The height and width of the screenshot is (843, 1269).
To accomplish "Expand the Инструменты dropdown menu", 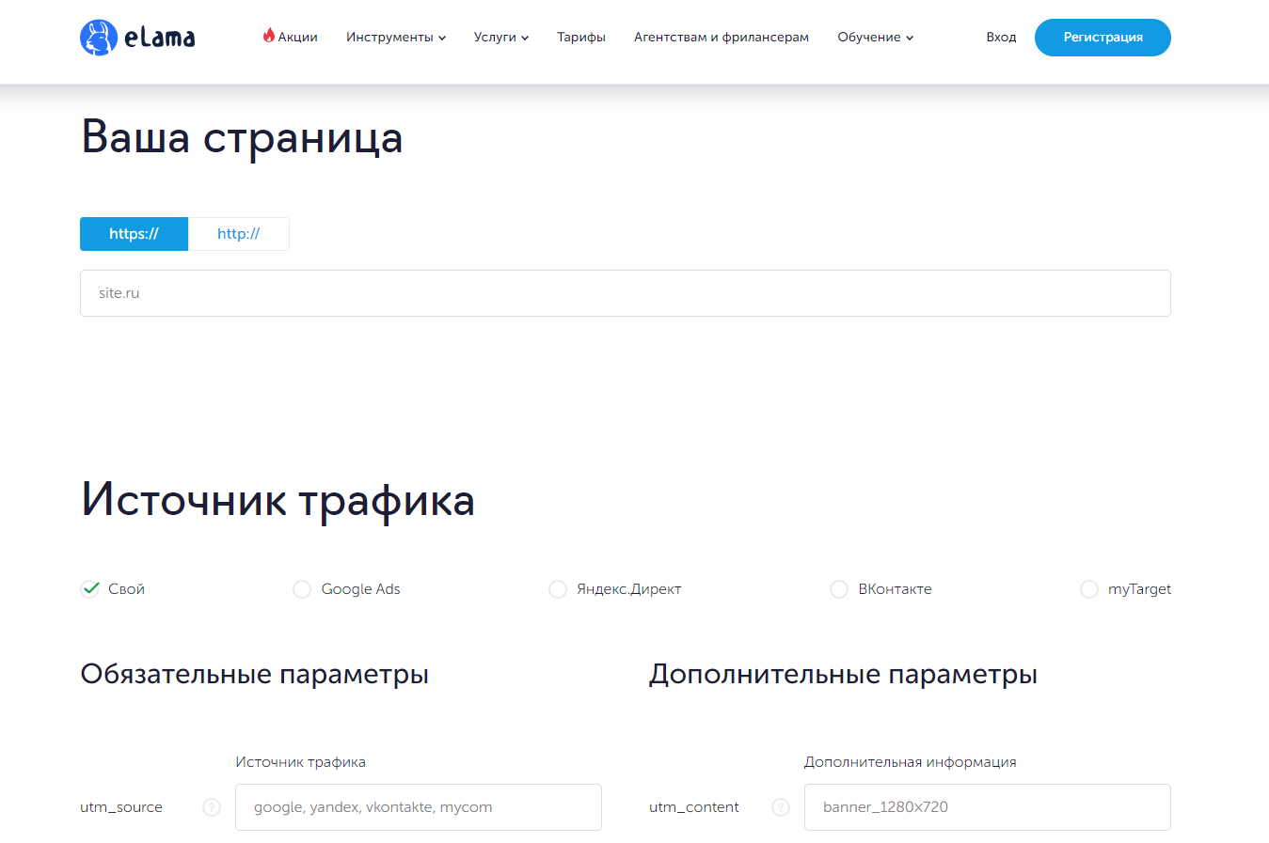I will 395,38.
